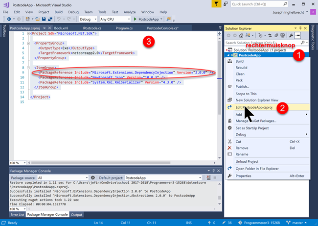The image size is (318, 226).
Task: Click the pending changes pencil 36 indicator
Action: click(227, 223)
